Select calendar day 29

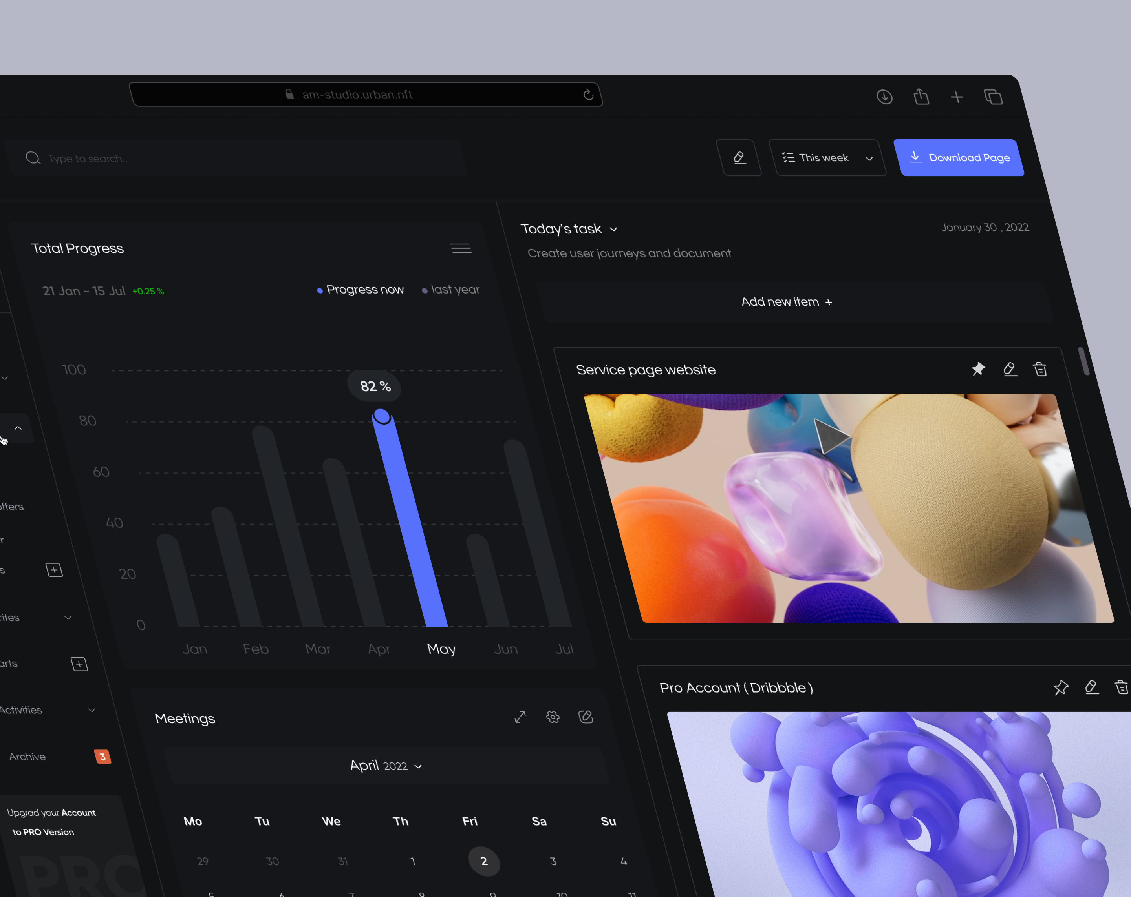pyautogui.click(x=203, y=861)
